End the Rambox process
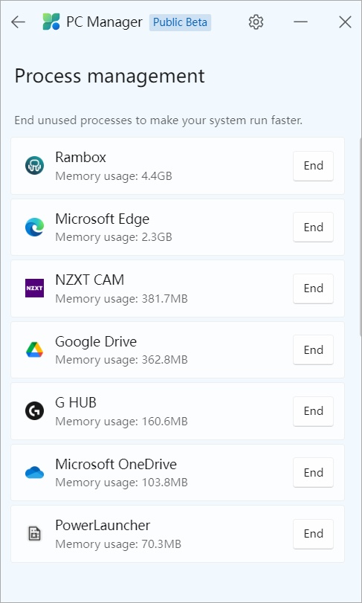 click(x=313, y=166)
